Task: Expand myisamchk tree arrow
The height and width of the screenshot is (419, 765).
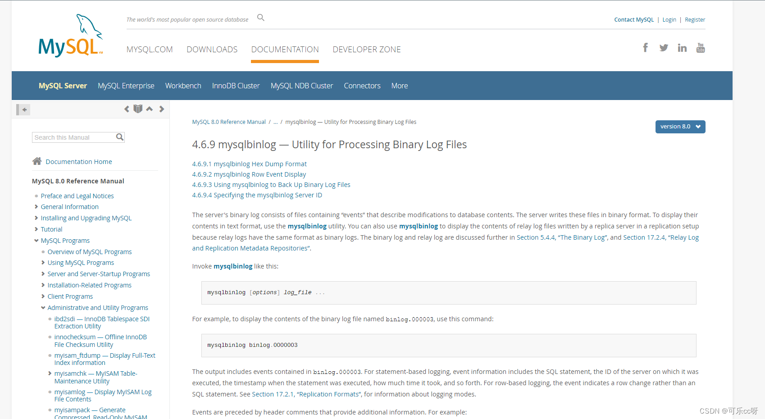Action: coord(50,373)
